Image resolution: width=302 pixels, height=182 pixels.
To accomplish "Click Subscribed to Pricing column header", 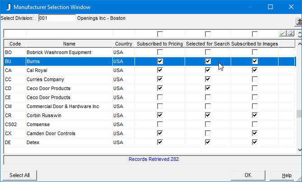I will click(160, 44).
